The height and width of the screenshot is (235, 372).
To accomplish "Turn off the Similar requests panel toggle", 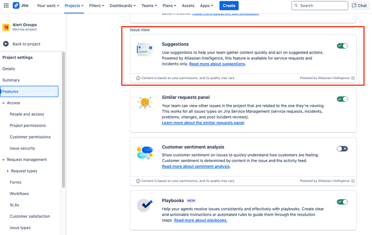I will pos(342,99).
